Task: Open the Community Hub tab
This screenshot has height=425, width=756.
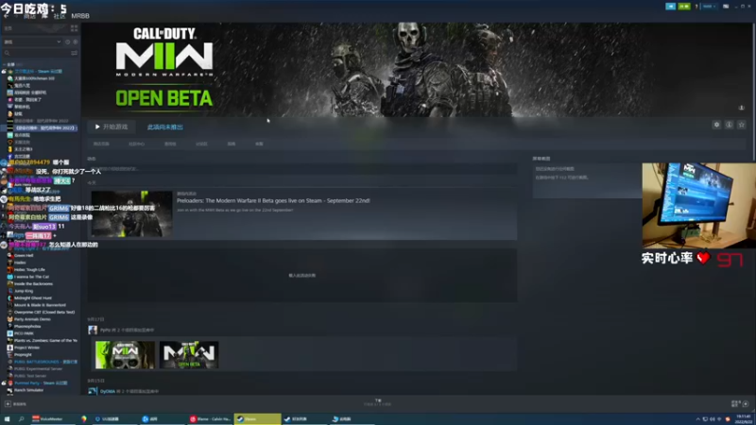Action: [x=136, y=144]
